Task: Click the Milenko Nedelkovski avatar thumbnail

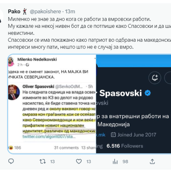Action: [11, 62]
